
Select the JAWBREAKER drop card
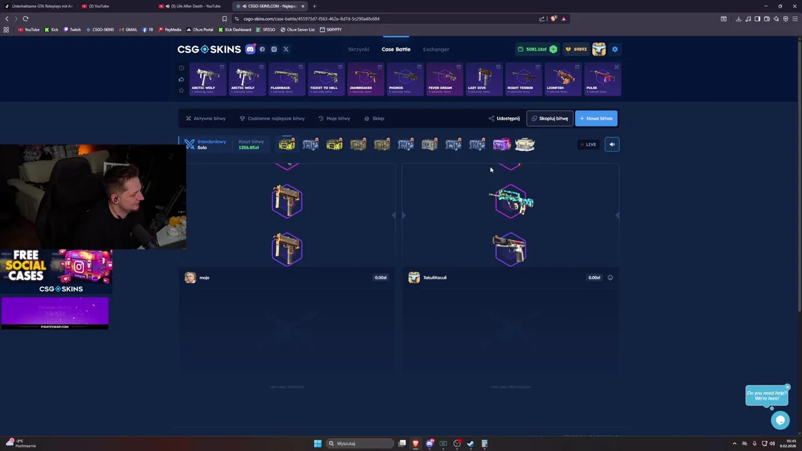pos(365,79)
